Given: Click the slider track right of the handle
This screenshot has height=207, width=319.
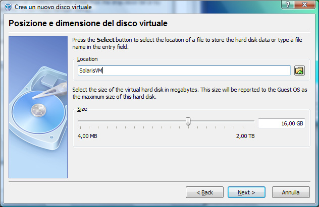Looking at the screenshot, I should pos(222,121).
